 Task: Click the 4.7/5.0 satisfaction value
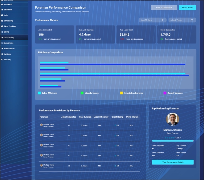coord(165,35)
